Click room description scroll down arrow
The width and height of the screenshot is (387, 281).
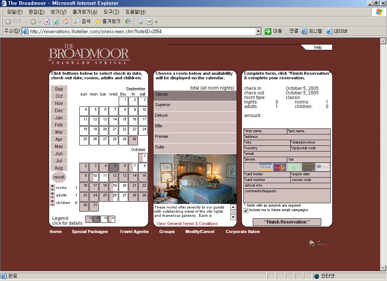point(233,217)
